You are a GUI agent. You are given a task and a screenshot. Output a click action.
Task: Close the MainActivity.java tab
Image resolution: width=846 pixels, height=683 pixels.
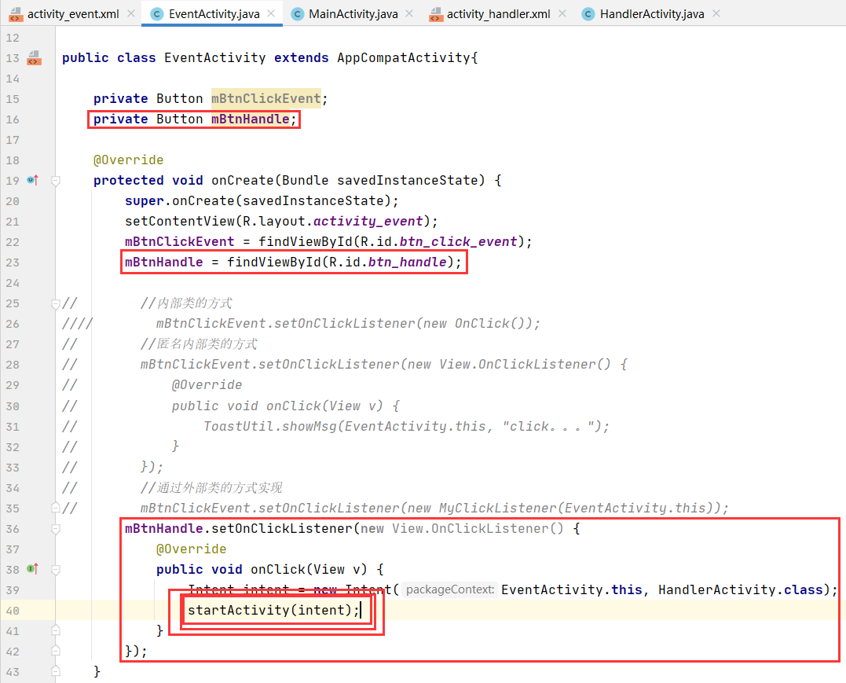[x=409, y=13]
